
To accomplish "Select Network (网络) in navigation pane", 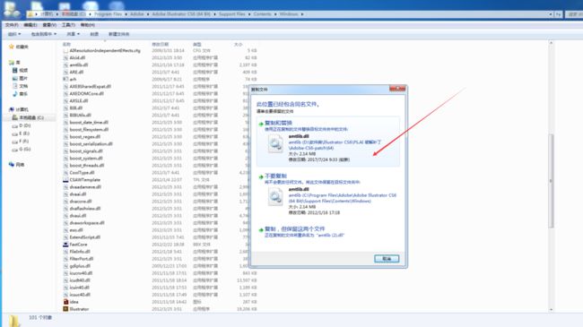I will 17,165.
